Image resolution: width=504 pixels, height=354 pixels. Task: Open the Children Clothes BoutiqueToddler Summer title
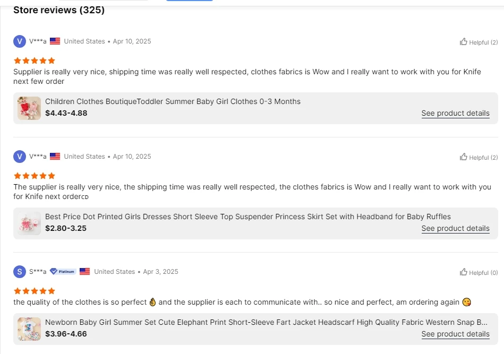[173, 101]
